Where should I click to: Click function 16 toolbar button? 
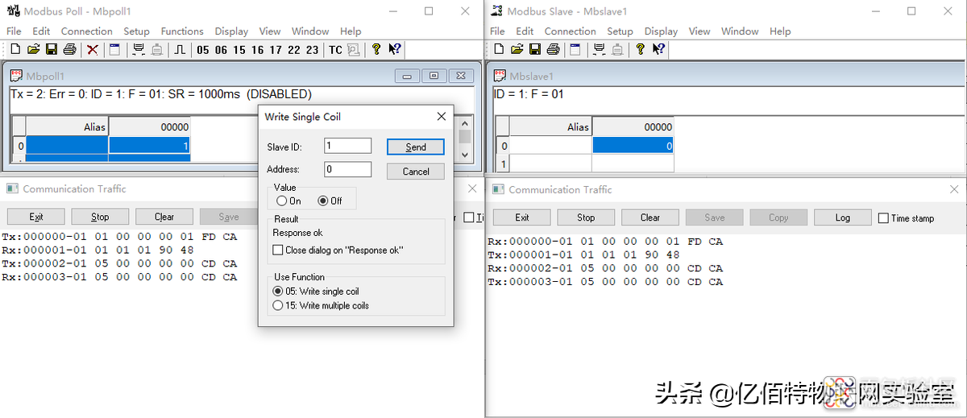point(257,50)
